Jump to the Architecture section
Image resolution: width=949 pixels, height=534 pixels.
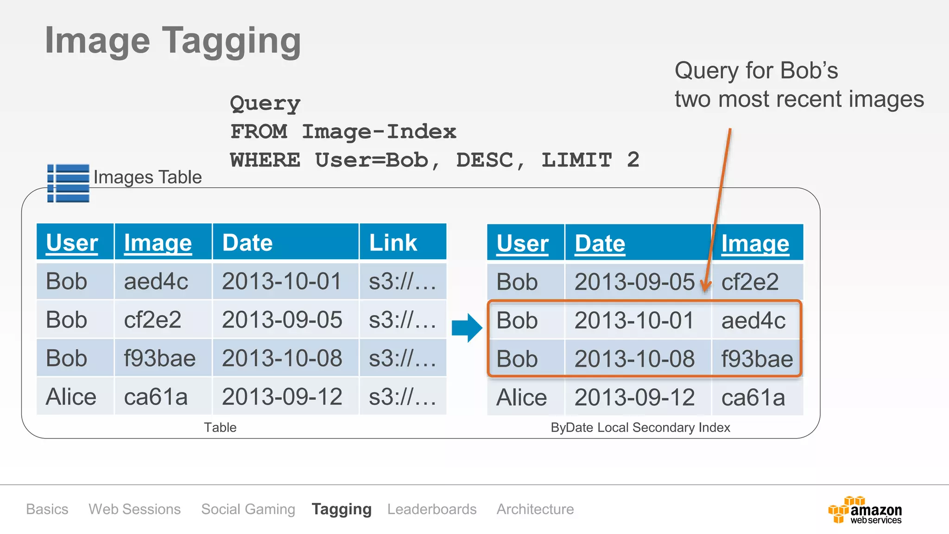[x=535, y=509]
